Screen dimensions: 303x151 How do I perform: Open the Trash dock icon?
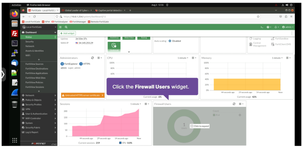tap(15, 104)
